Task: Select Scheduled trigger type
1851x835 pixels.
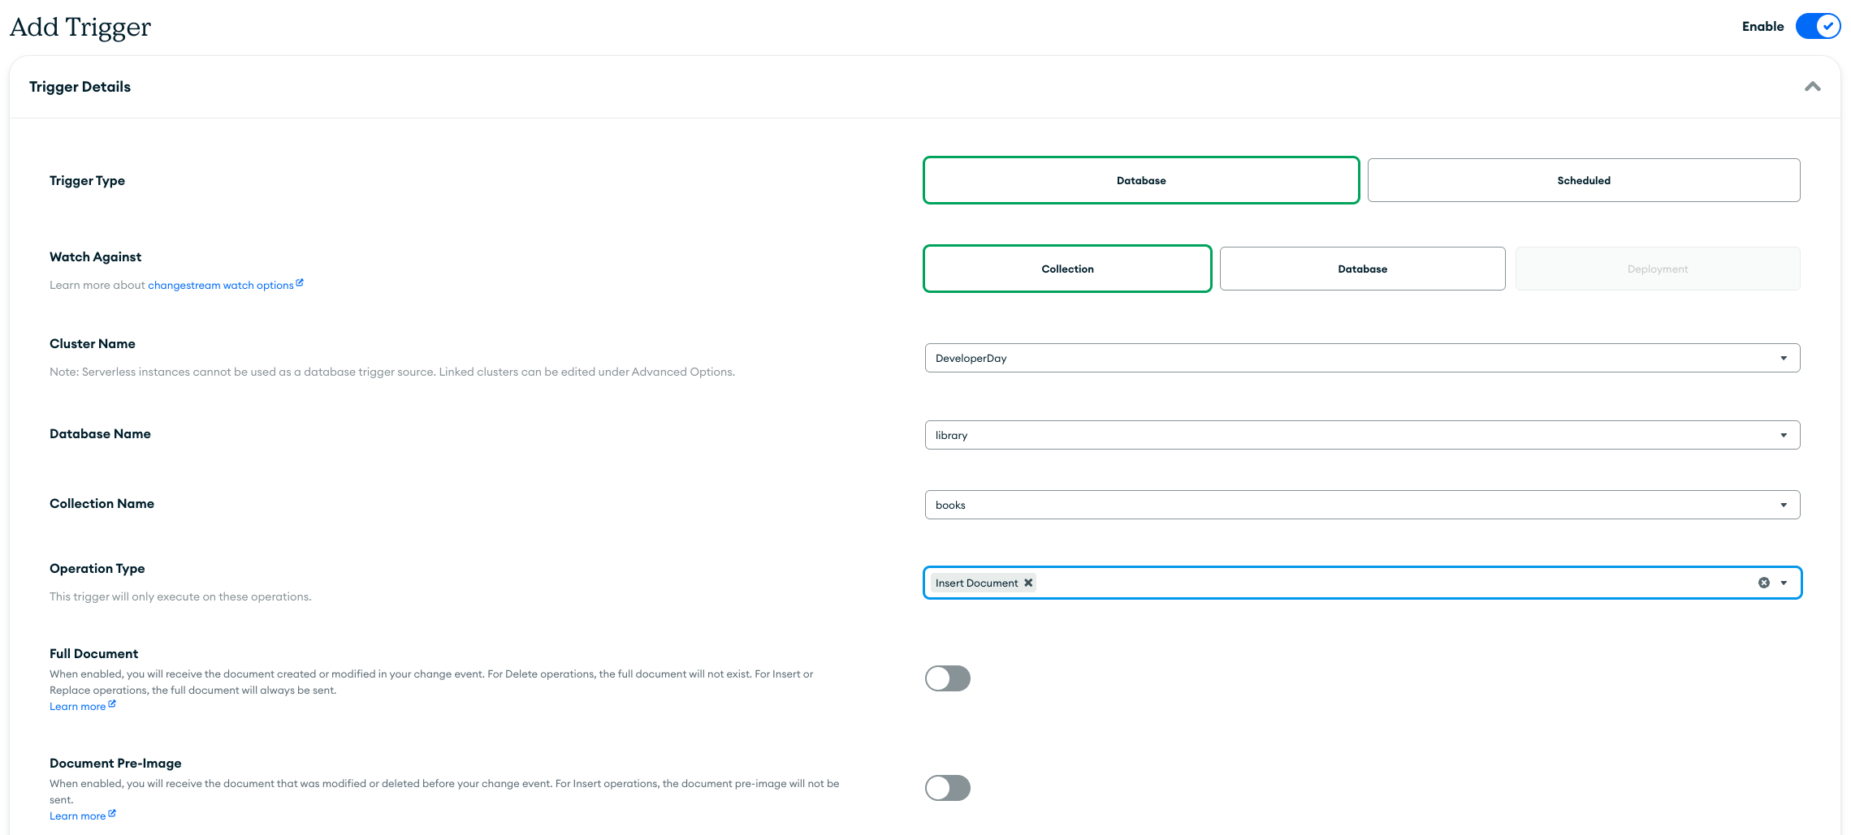Action: 1583,180
